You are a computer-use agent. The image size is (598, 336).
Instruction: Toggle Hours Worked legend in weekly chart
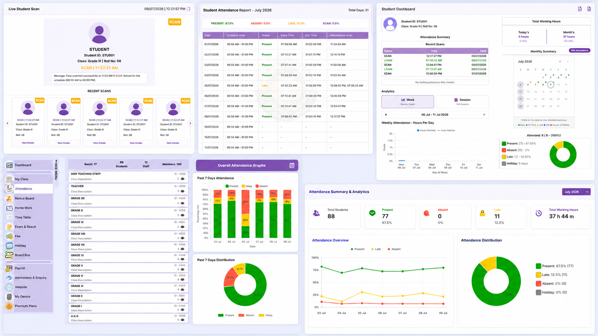[426, 130]
